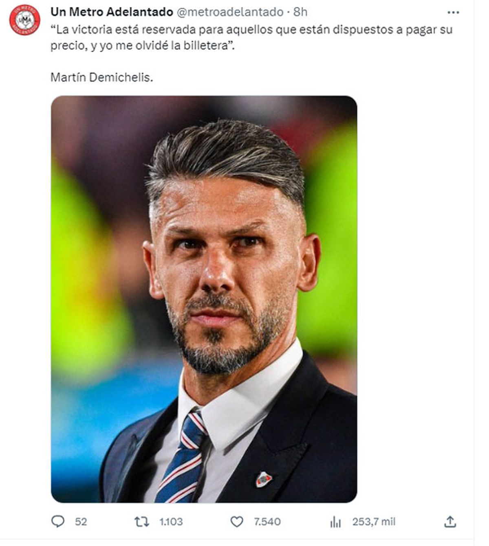Click the retweet arrows icon
489x546 pixels.
(x=142, y=522)
